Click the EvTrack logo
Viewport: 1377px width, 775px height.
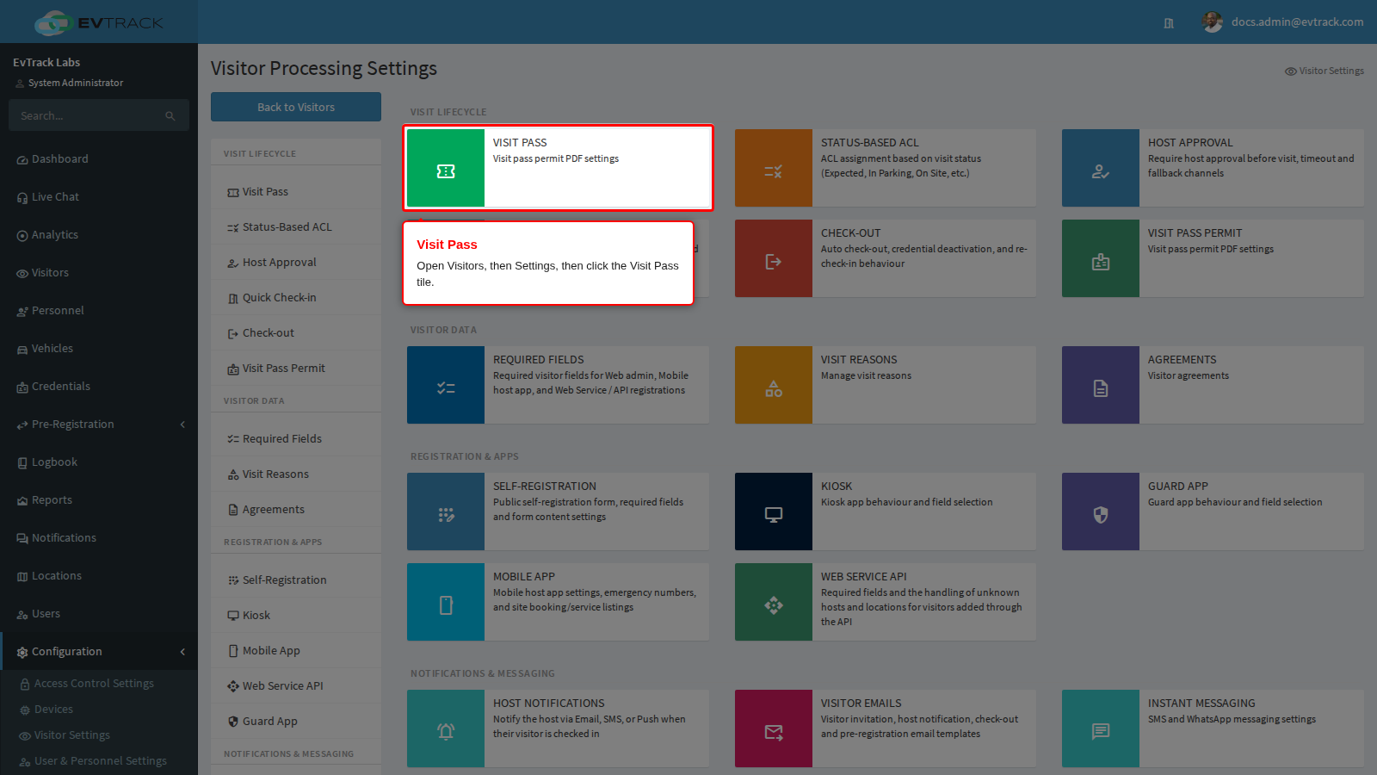(x=98, y=22)
